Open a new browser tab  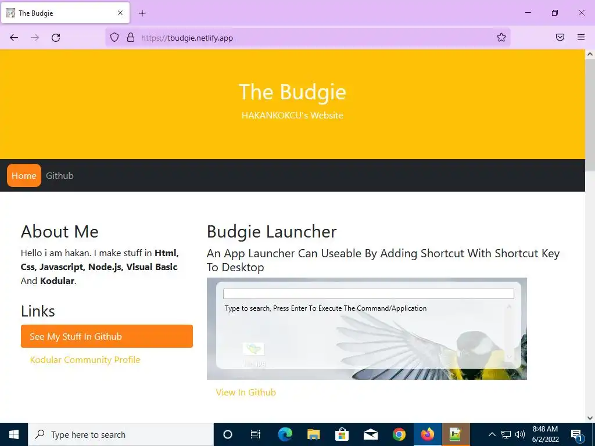(x=142, y=13)
